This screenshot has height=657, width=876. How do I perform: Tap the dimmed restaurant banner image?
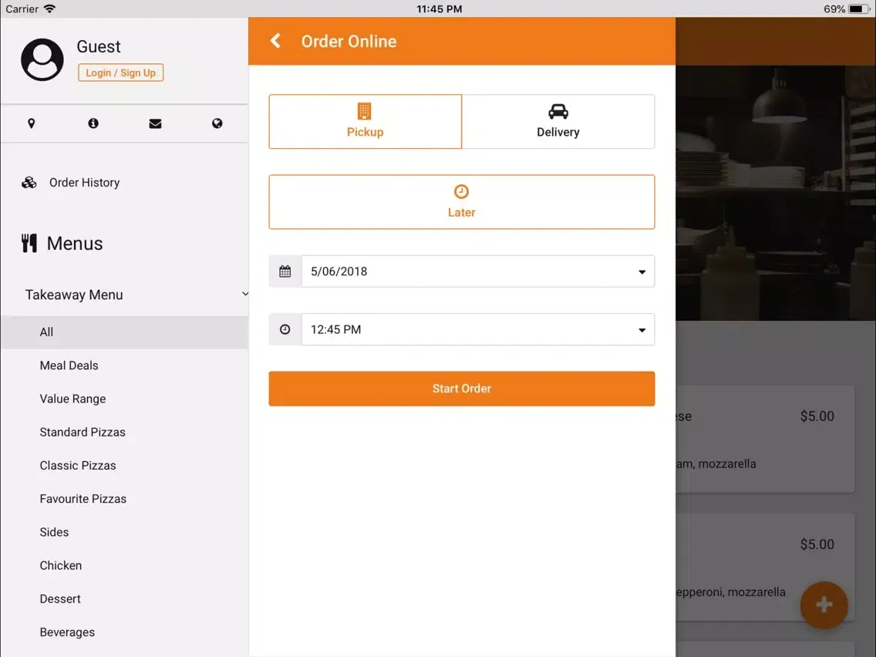pos(776,193)
